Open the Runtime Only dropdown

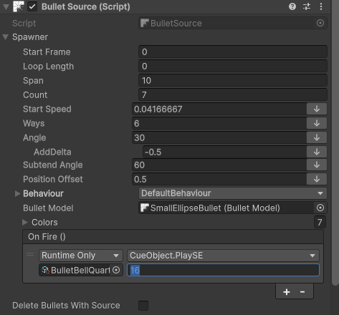tap(81, 256)
